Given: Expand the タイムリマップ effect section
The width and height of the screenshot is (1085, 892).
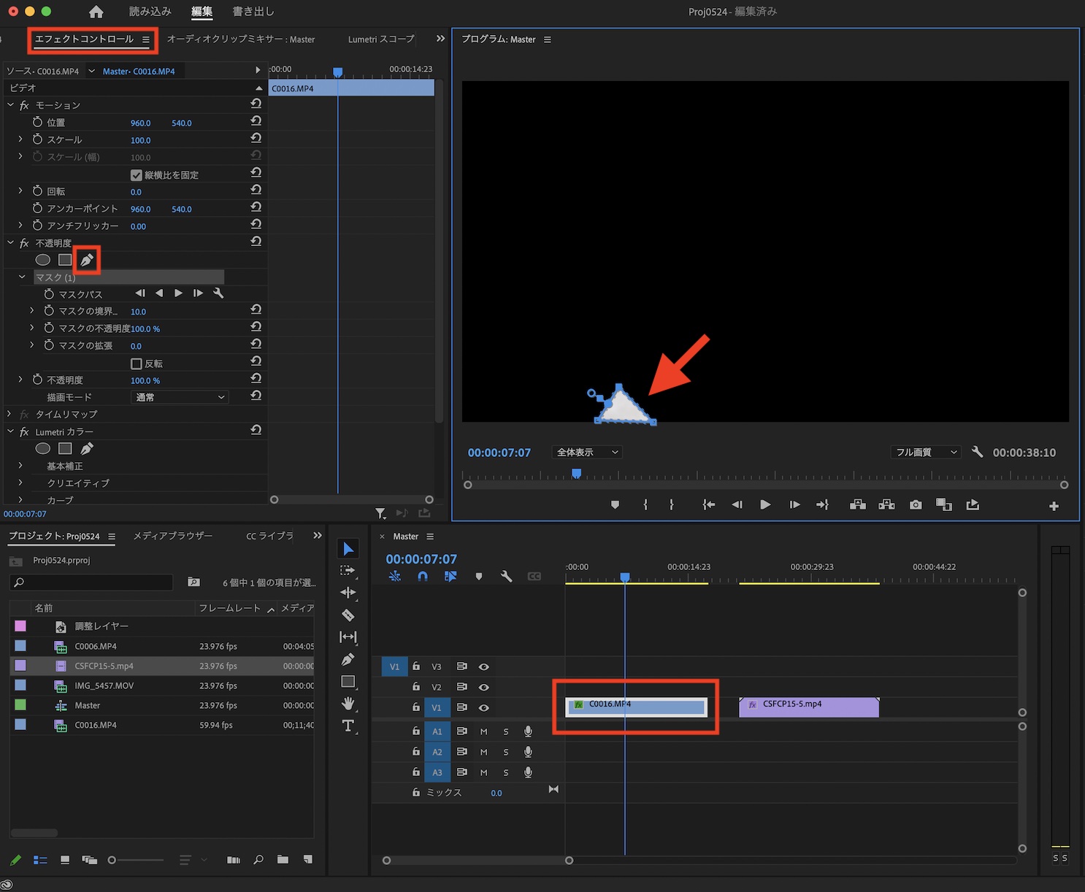Looking at the screenshot, I should (9, 414).
